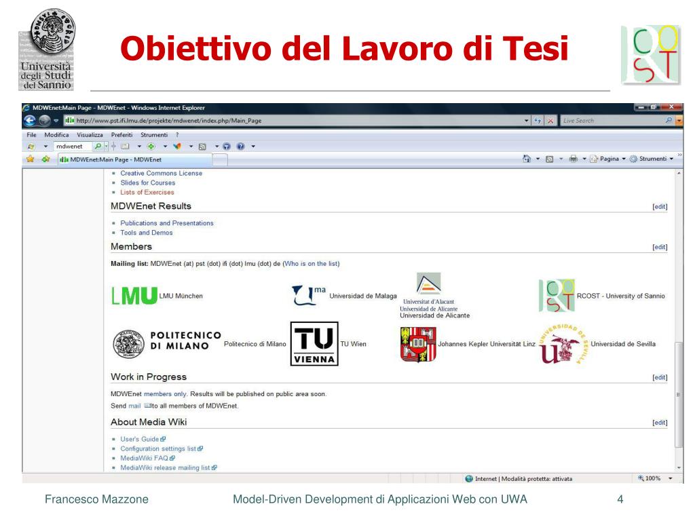Image resolution: width=695 pixels, height=521 pixels.
Task: Open the Visualizza menu
Action: pos(90,135)
